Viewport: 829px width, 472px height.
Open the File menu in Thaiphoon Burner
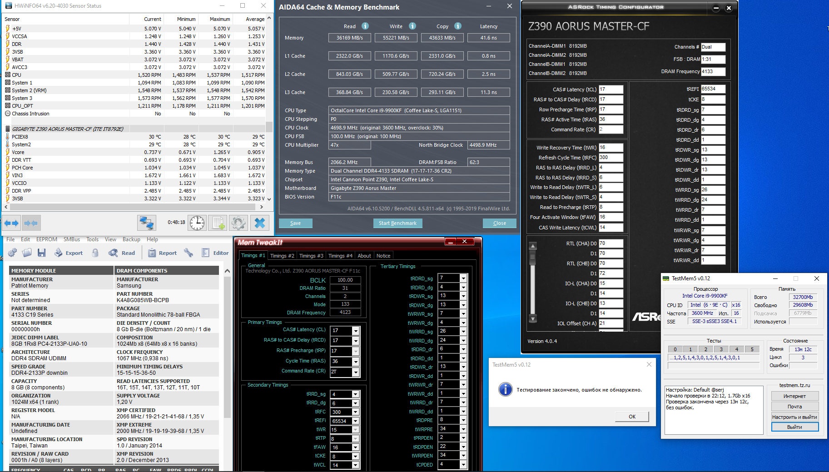pos(10,239)
